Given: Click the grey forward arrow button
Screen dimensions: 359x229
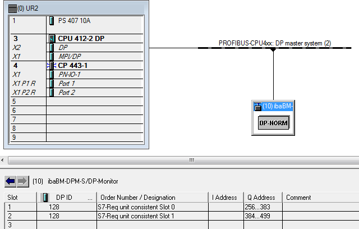Looking at the screenshot, I should 22,181.
